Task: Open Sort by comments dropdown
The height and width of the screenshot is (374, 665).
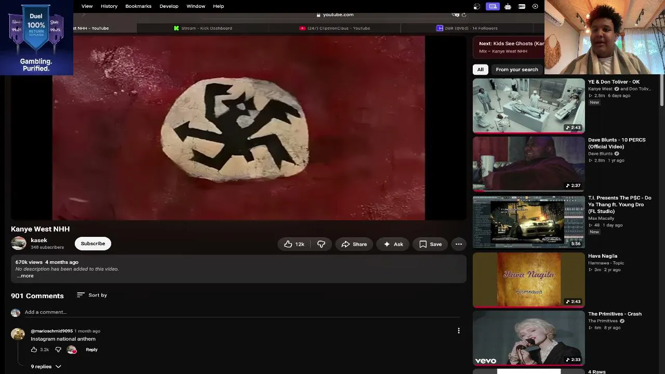Action: coord(91,295)
